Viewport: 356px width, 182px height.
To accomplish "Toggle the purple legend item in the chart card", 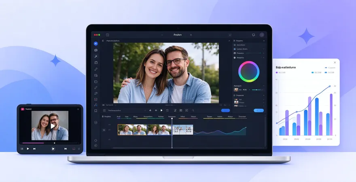I will pos(280,72).
